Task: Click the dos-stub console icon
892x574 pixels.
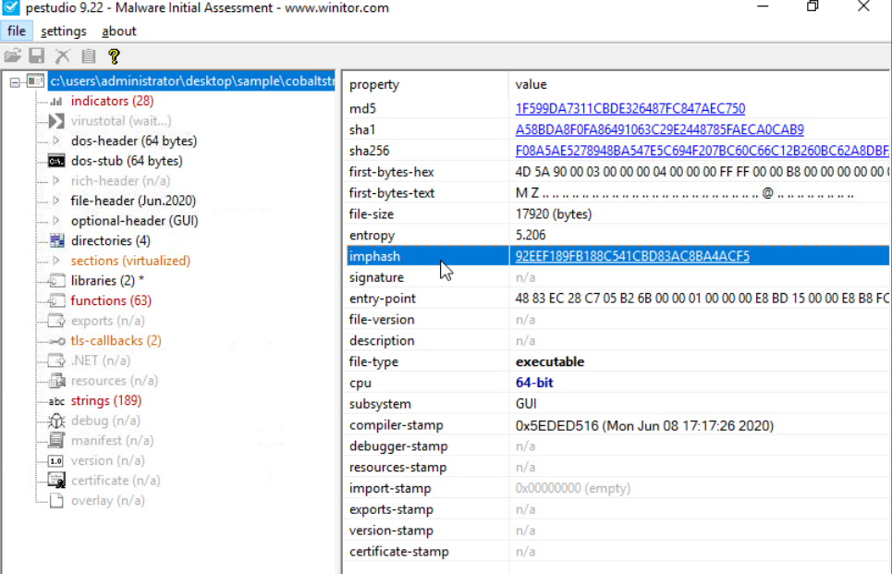Action: 56,161
